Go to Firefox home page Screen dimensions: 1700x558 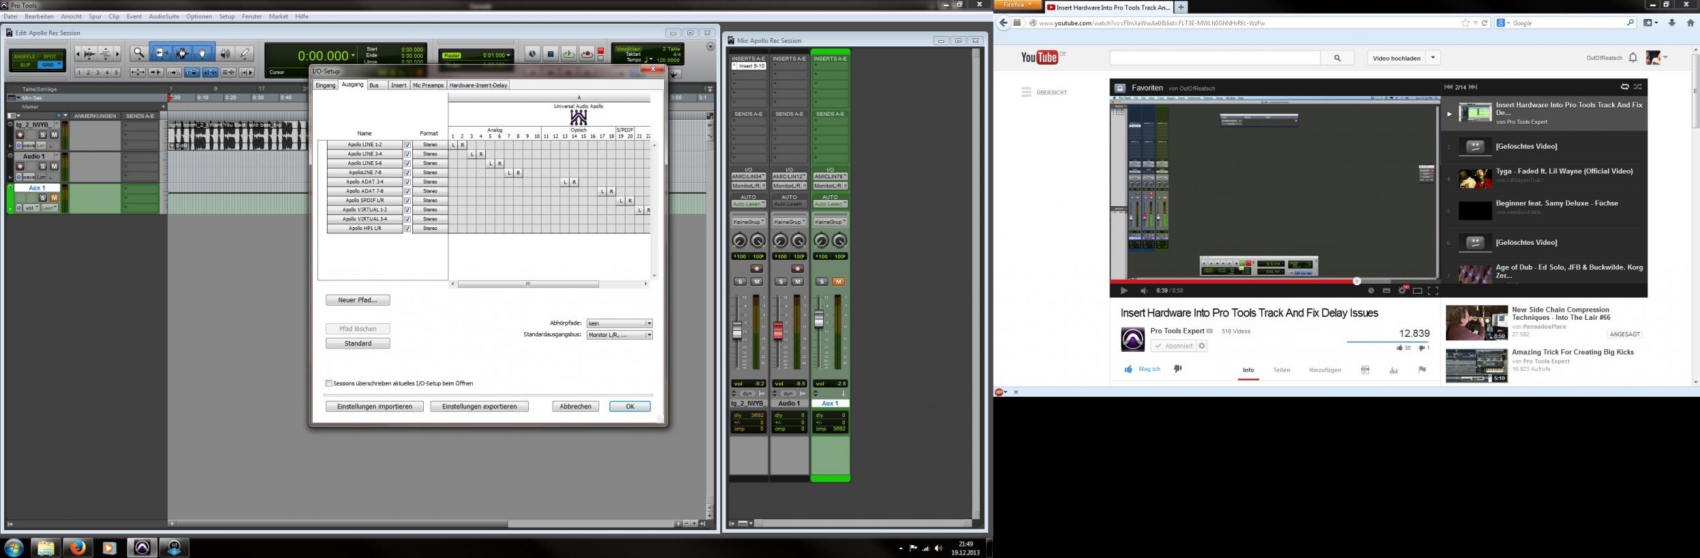(x=1690, y=23)
